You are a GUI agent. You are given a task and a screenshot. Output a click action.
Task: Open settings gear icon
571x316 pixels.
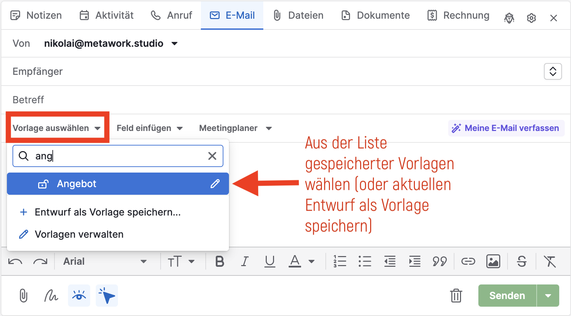click(x=531, y=18)
